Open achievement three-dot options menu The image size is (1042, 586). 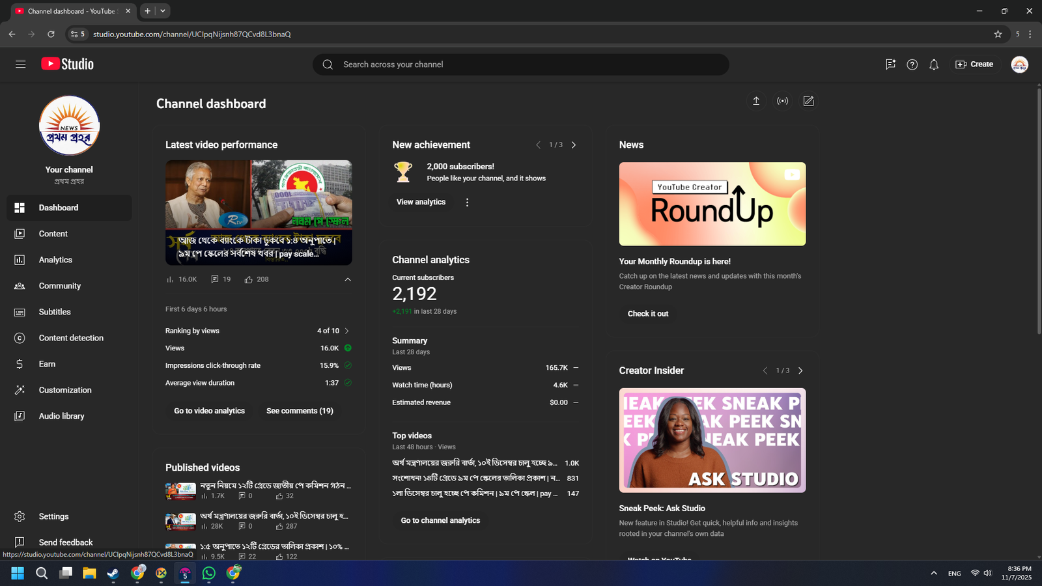click(x=467, y=202)
